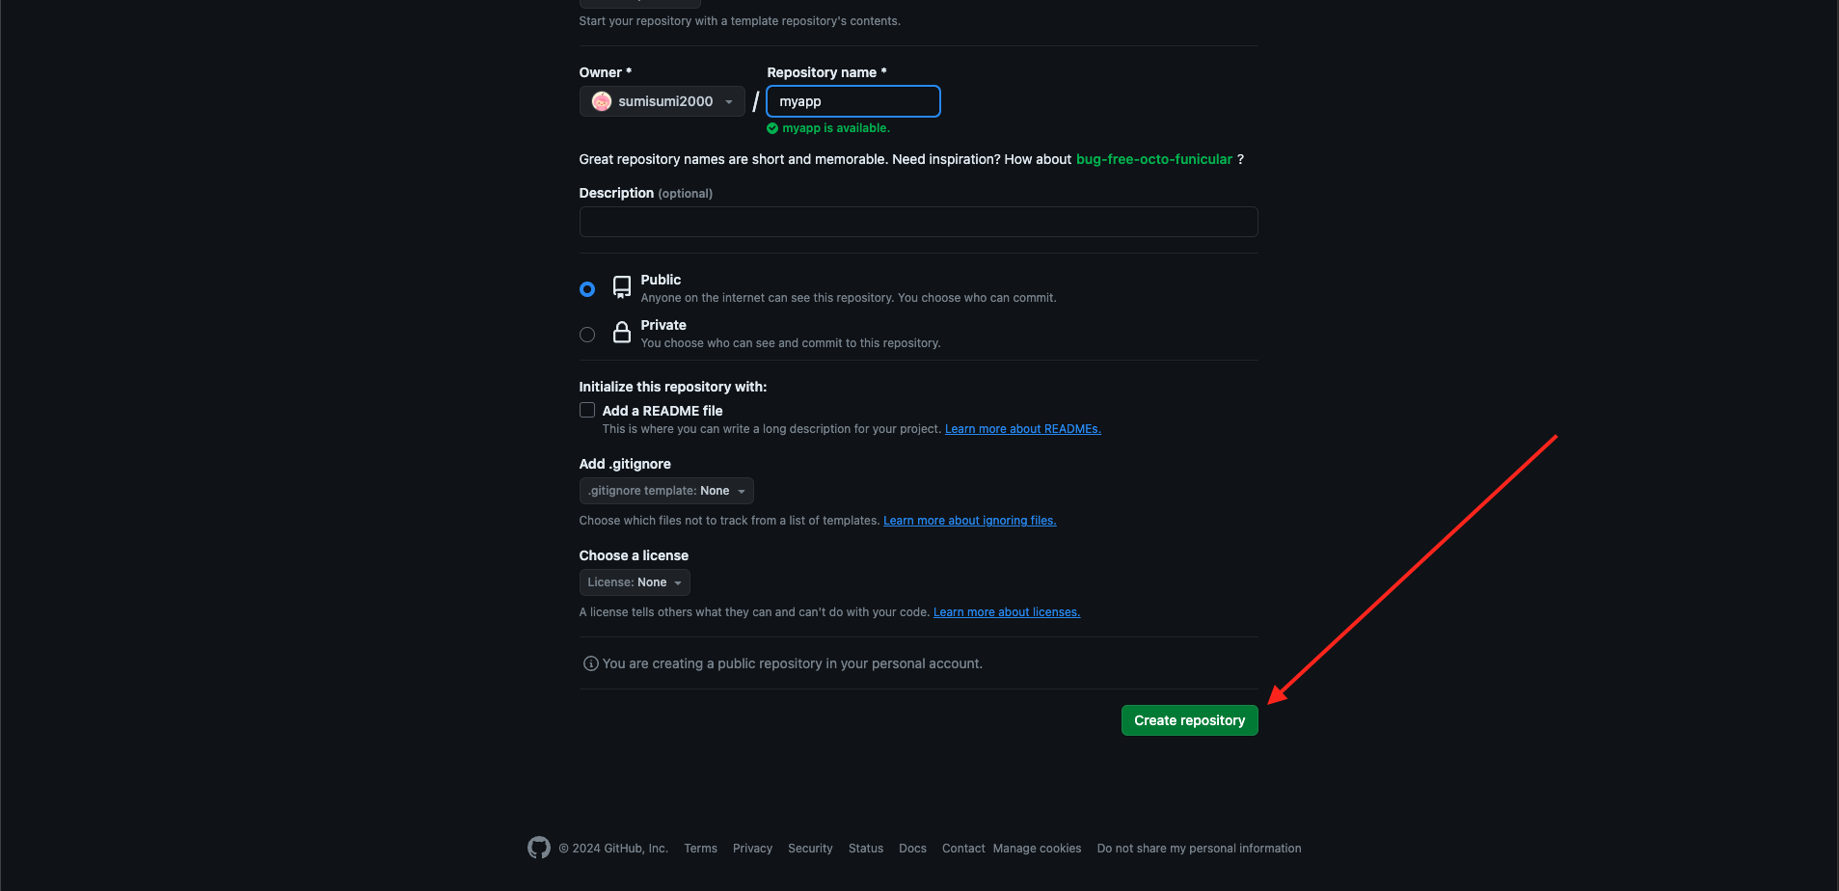Enable the Add a README file checkbox
Image resolution: width=1839 pixels, height=891 pixels.
click(x=586, y=410)
